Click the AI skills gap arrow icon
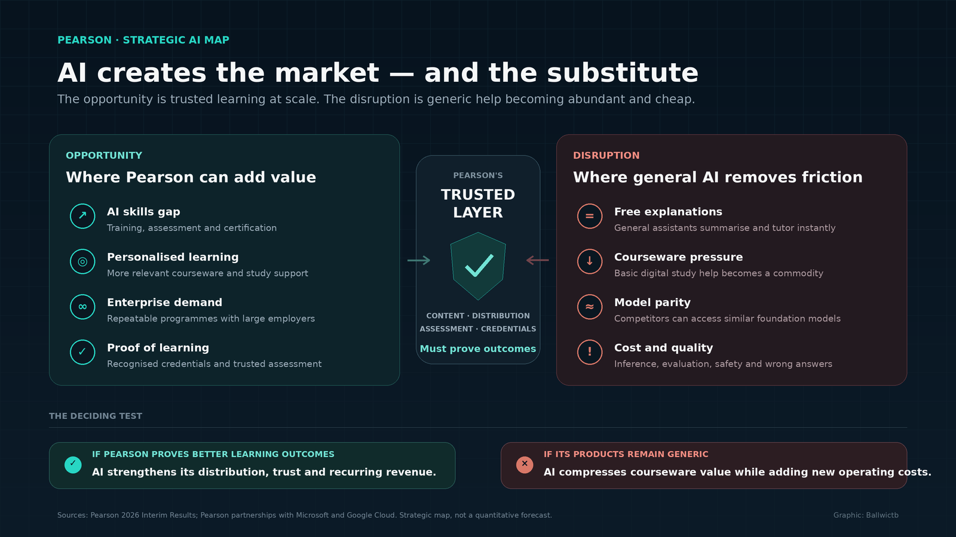Image resolution: width=956 pixels, height=537 pixels. pos(82,216)
